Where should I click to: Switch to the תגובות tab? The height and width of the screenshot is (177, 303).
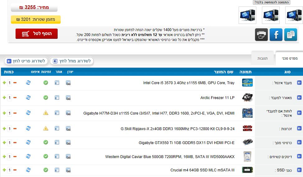263,58
